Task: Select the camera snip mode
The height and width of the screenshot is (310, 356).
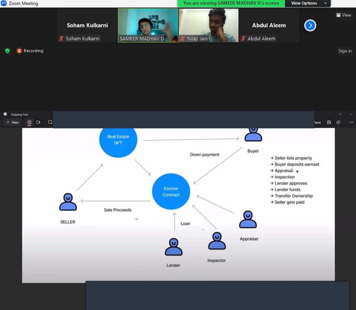Action: click(29, 122)
